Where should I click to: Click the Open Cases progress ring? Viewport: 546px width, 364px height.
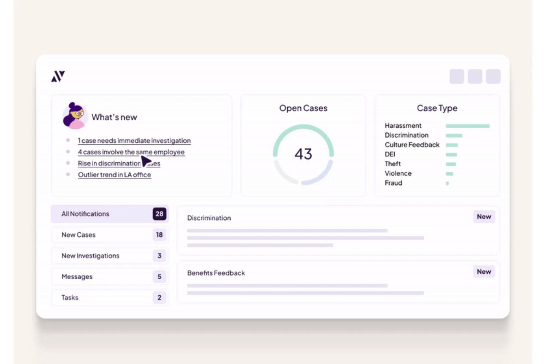303,154
